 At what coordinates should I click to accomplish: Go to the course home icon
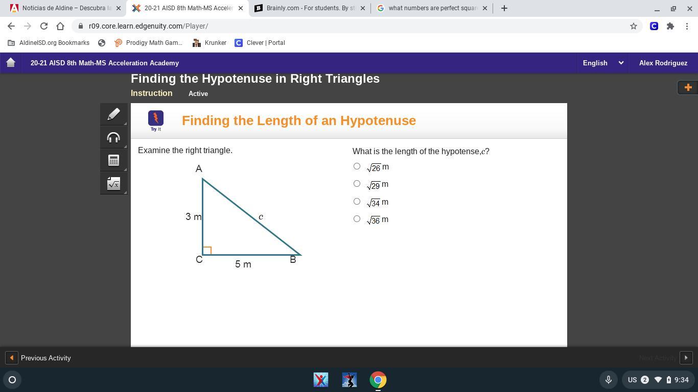click(11, 63)
